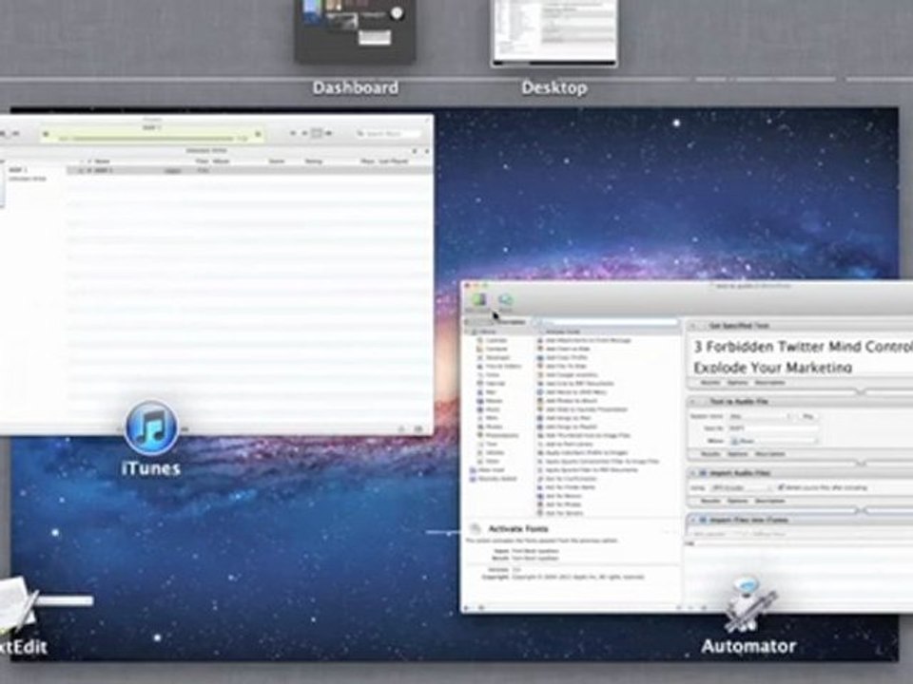Open Using encoder dropdown in Import Audio Files
Viewport: 913px width, 684px height.
pyautogui.click(x=740, y=487)
